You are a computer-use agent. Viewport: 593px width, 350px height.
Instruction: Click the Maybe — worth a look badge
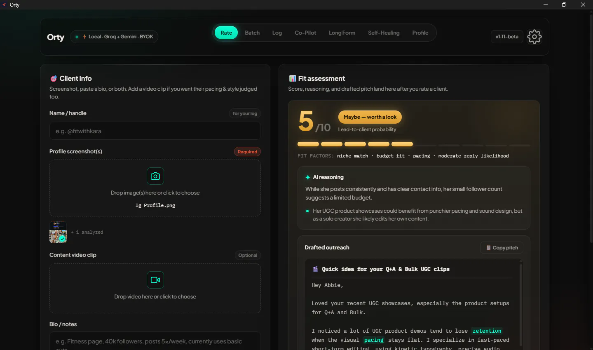[x=370, y=117]
